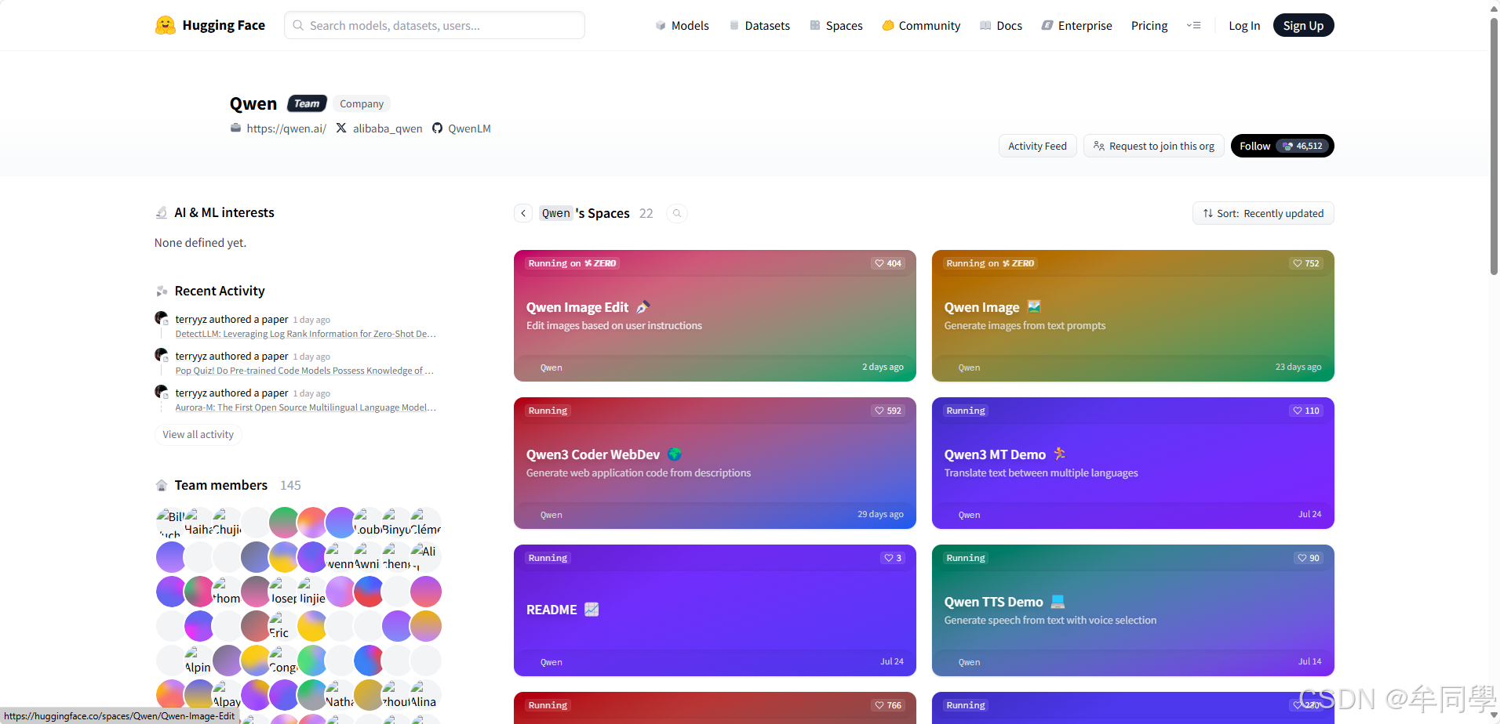The height and width of the screenshot is (724, 1500).
Task: Click the Team badge next to Qwen
Action: (x=307, y=103)
